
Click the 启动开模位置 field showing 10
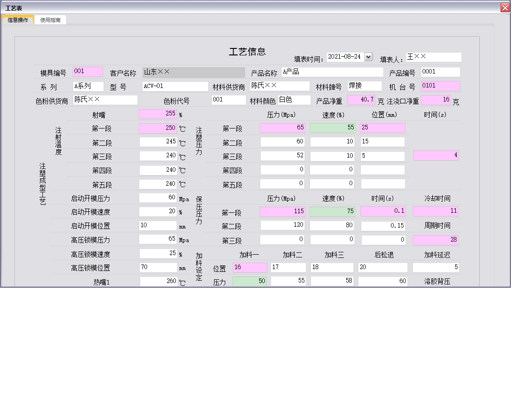157,225
